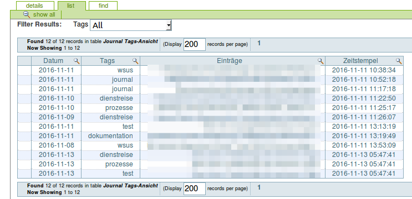The image size is (412, 199).
Task: Click the wsus tag dated 2016-11-08
Action: [125, 145]
